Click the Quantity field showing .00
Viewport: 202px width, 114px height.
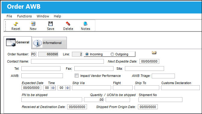94,100
